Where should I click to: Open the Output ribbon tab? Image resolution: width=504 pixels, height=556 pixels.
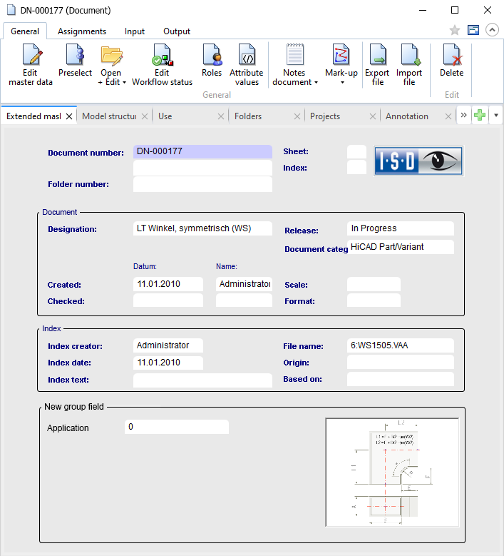[177, 31]
